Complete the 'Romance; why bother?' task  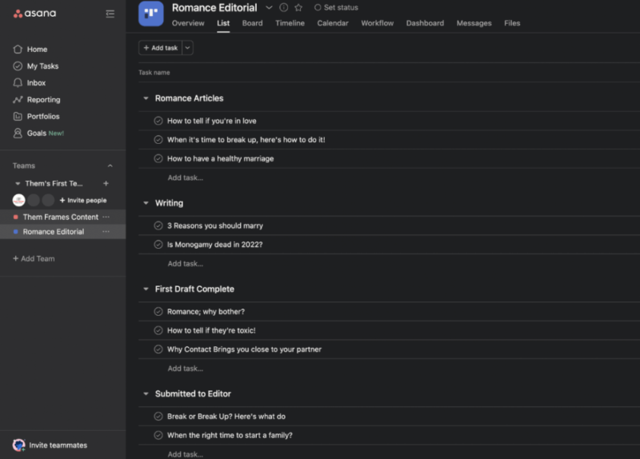pos(158,311)
